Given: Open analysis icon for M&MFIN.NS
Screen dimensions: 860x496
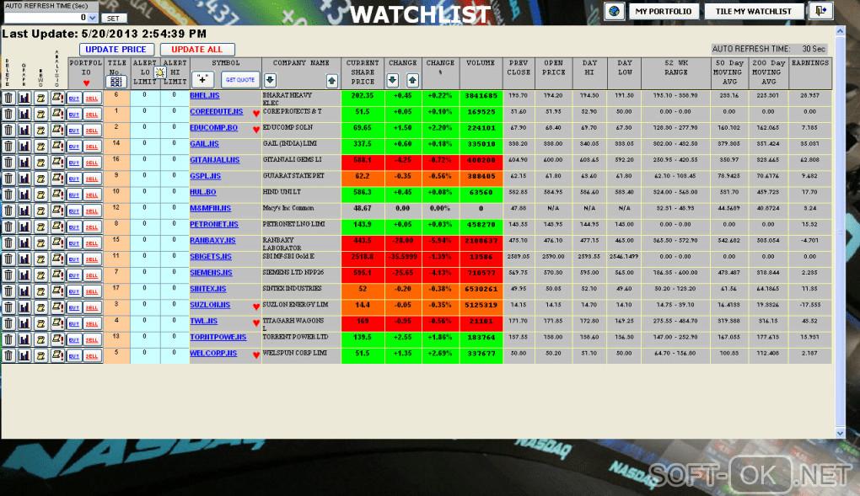Looking at the screenshot, I should 57,211.
